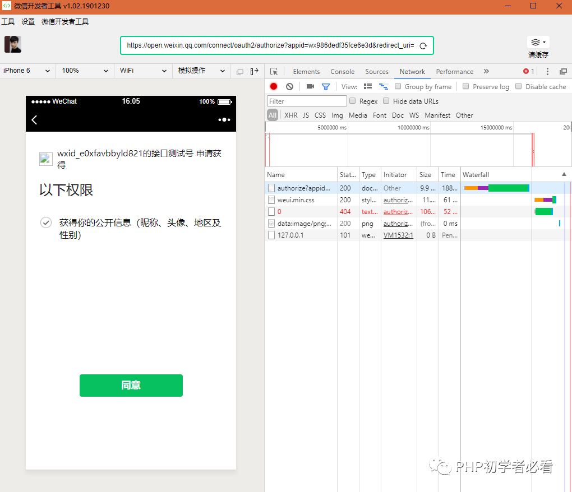Filter requests by Img

click(x=337, y=115)
